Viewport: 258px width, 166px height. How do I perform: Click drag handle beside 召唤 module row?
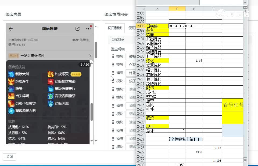click(x=113, y=65)
